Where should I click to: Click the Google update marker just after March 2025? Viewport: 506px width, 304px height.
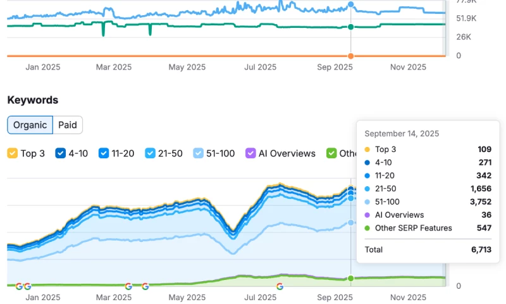(x=128, y=286)
